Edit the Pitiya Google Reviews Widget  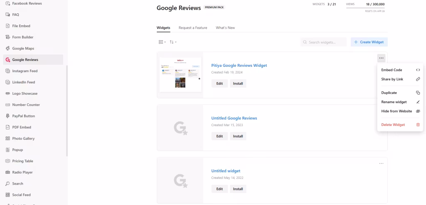220,83
